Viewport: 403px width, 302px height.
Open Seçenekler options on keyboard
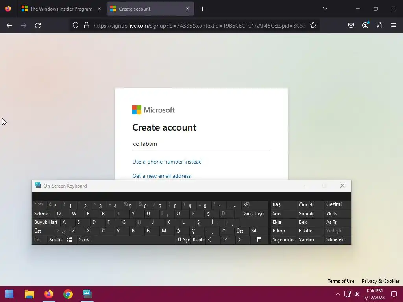(x=283, y=239)
